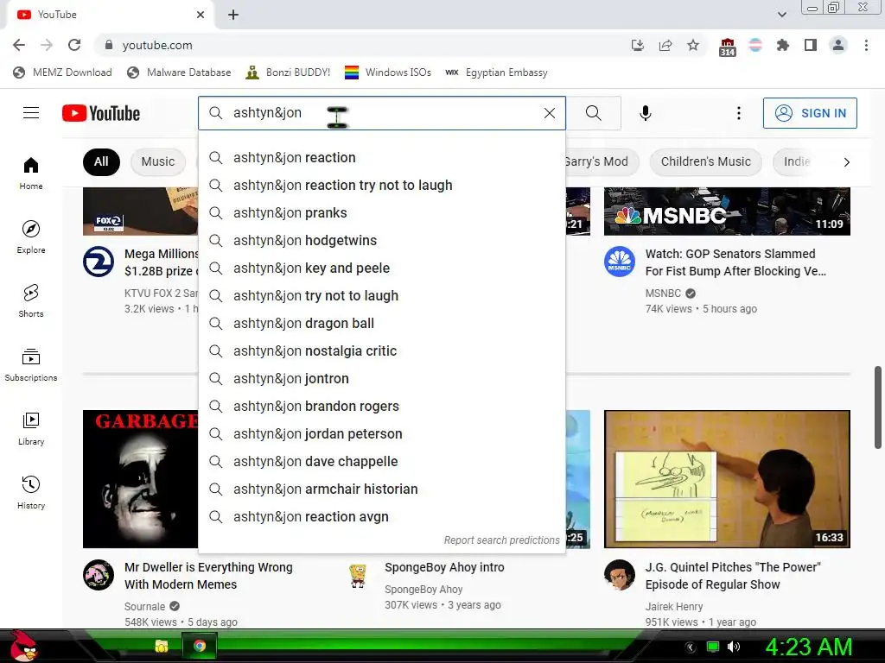Viewport: 885px width, 663px height.
Task: Start voice search with the microphone
Action: 646,113
